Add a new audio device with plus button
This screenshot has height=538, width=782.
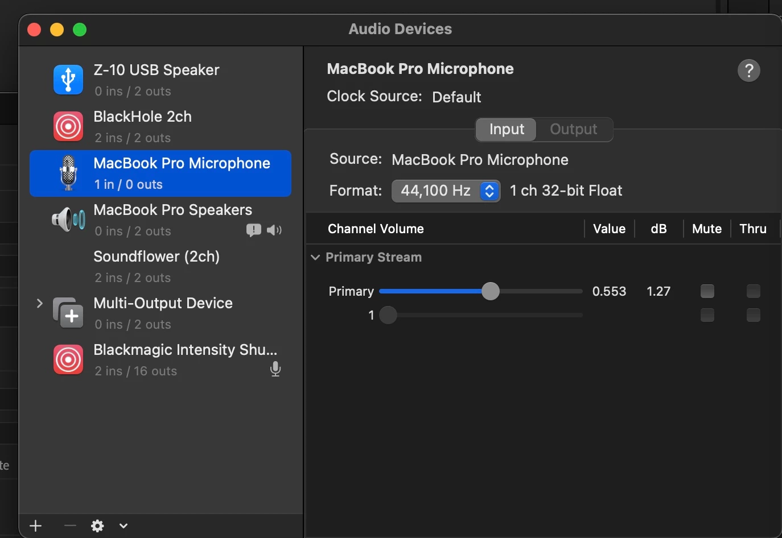pyautogui.click(x=36, y=526)
